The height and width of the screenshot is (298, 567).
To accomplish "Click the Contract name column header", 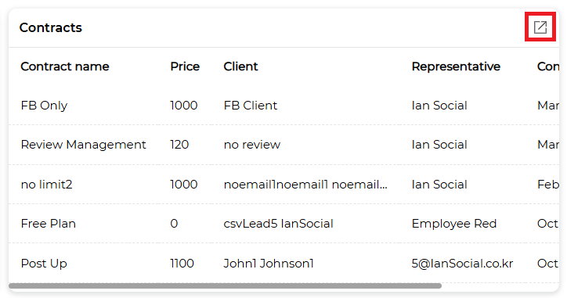I will click(x=65, y=66).
